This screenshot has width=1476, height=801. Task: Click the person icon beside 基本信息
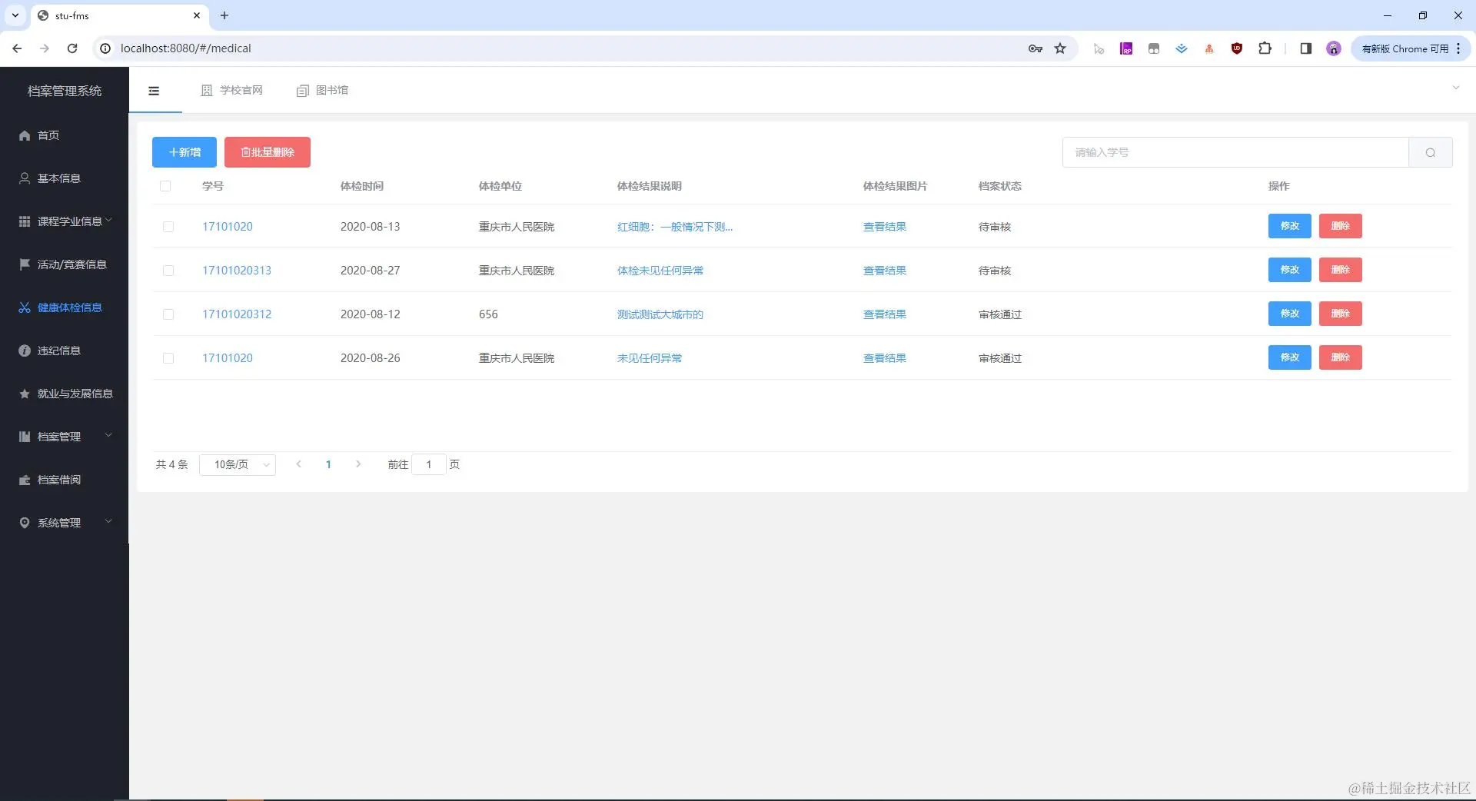point(25,178)
